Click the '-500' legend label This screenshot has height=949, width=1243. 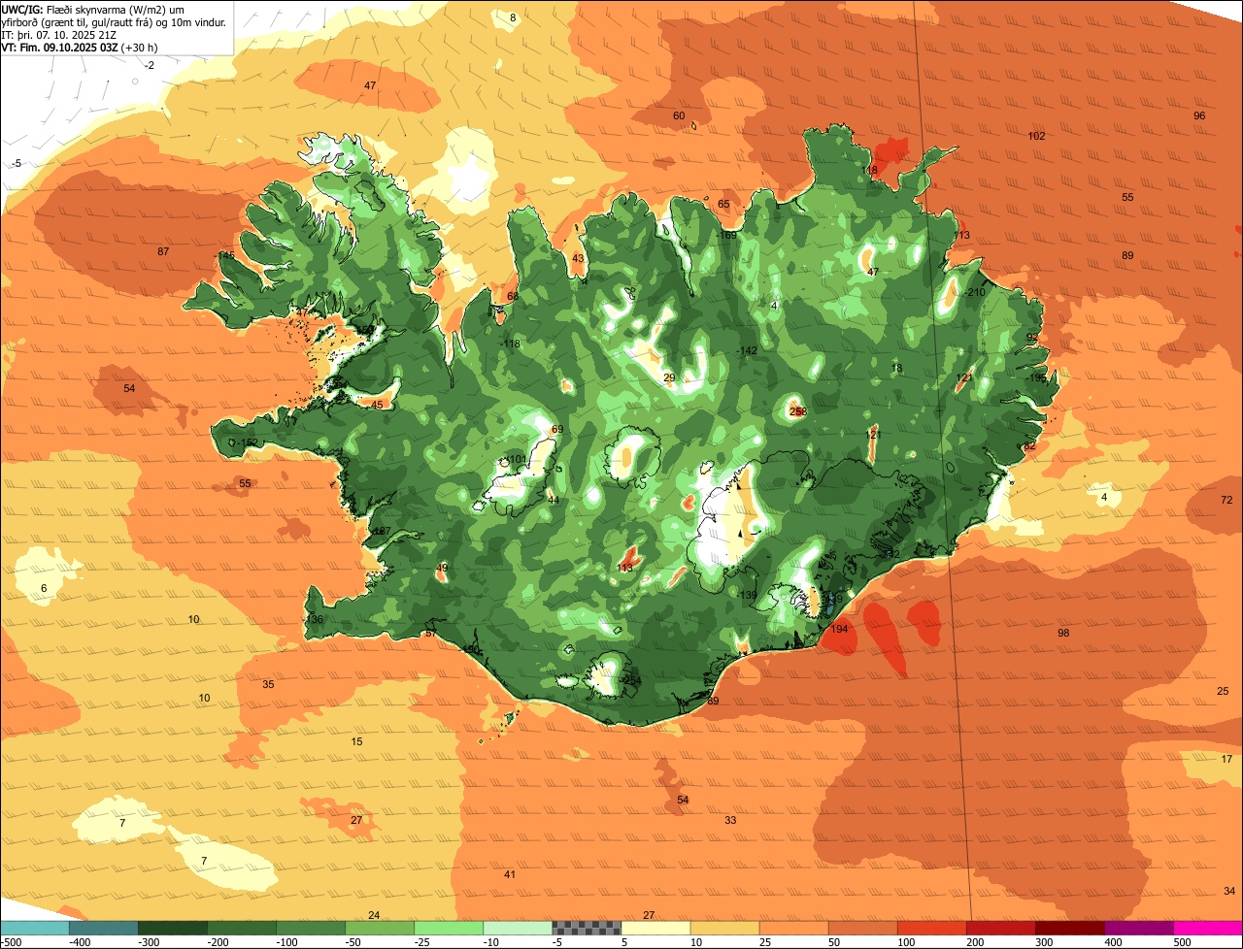click(12, 941)
